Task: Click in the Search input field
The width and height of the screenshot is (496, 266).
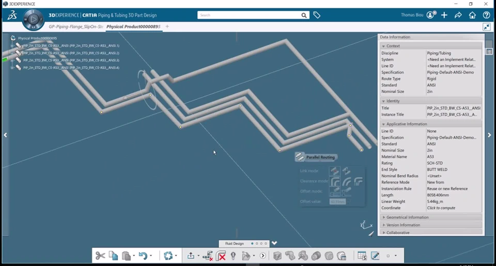Action: (x=249, y=15)
